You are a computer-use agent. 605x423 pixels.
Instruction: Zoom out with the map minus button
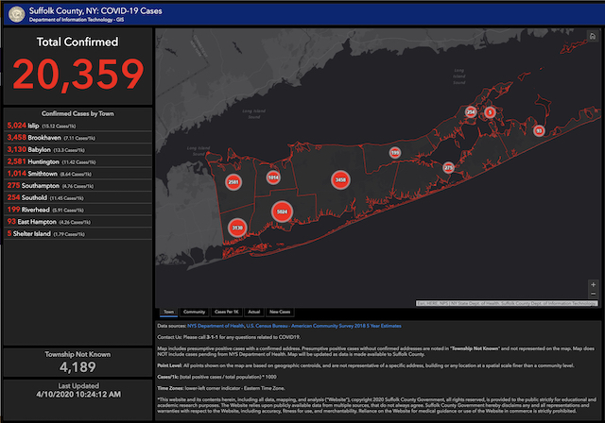click(594, 292)
